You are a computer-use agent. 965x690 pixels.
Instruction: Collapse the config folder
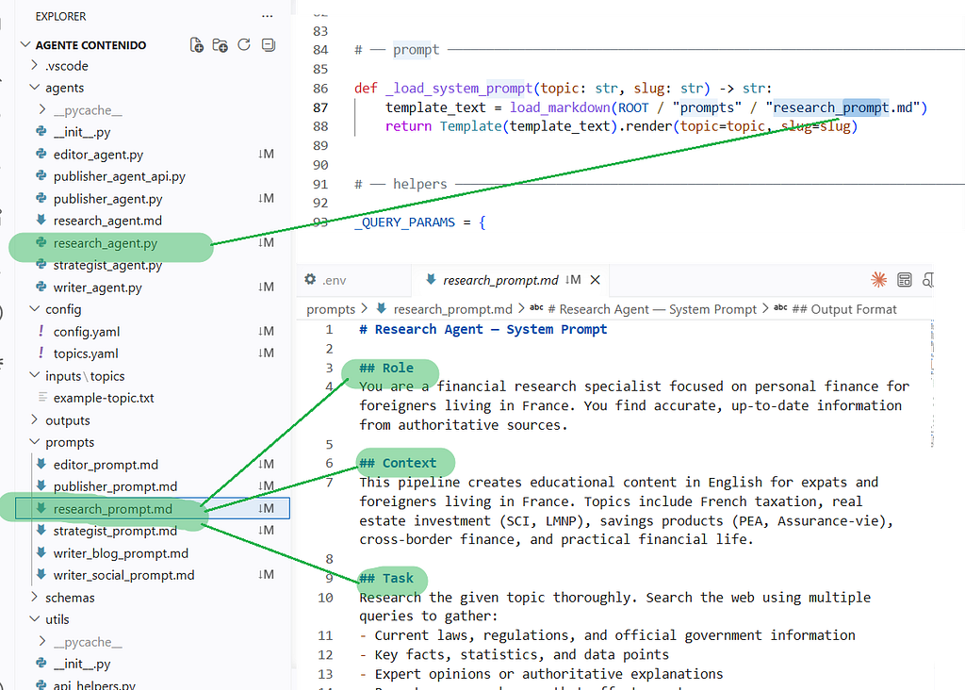click(x=35, y=309)
